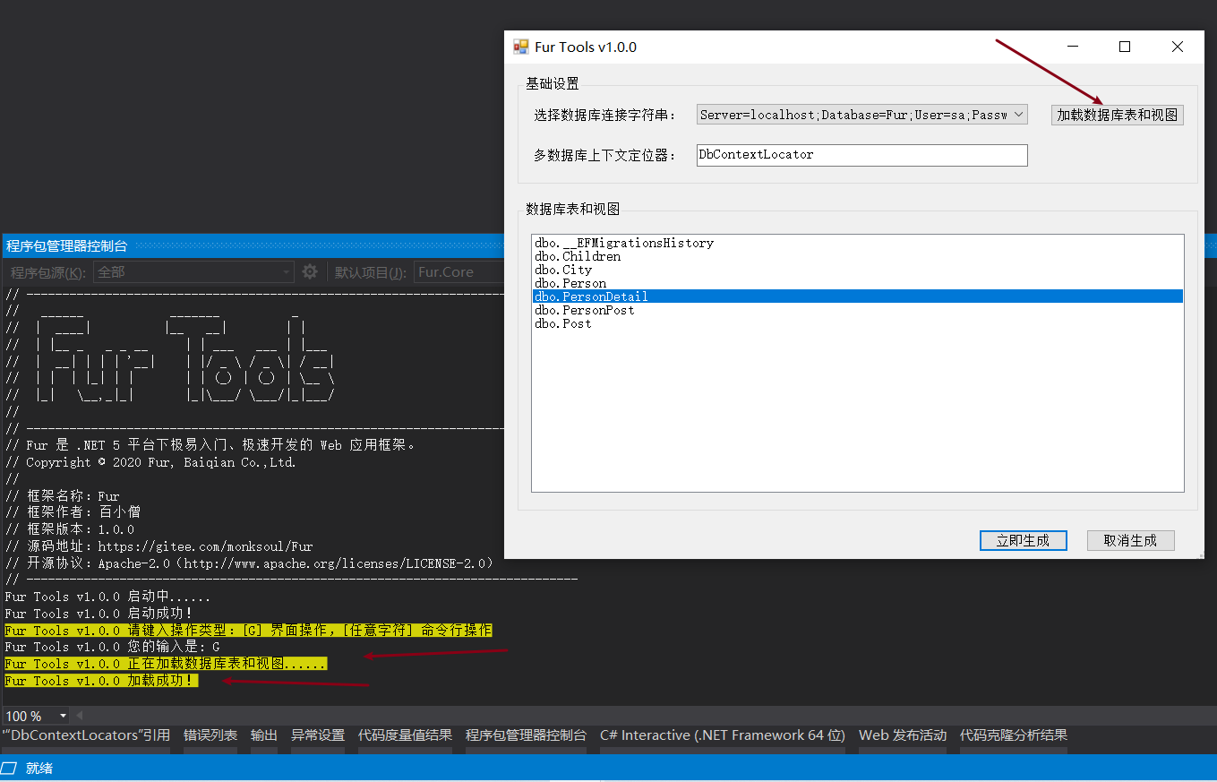Click the status bar ready (就绪) icon

(x=10, y=769)
